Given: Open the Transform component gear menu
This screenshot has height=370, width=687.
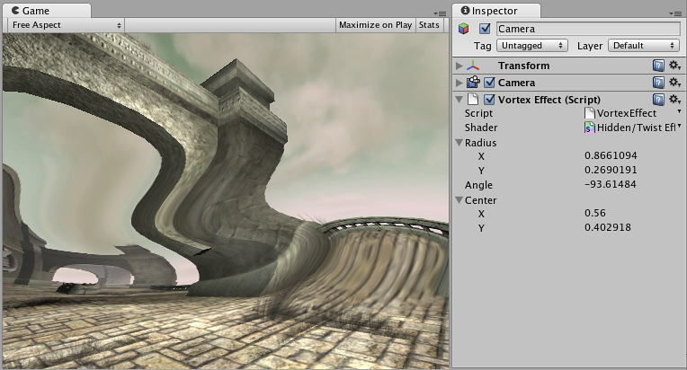Looking at the screenshot, I should [x=674, y=66].
